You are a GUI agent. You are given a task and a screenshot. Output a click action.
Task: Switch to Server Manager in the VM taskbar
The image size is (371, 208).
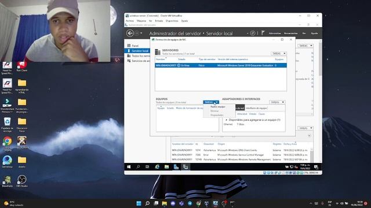[176, 167]
